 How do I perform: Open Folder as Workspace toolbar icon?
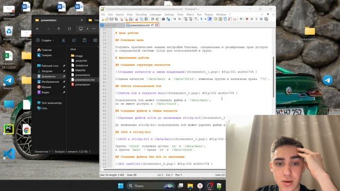tap(235, 19)
